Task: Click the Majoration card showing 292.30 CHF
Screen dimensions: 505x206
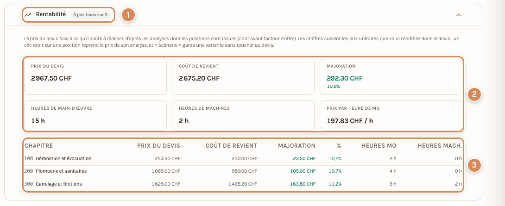Action: tap(391, 76)
